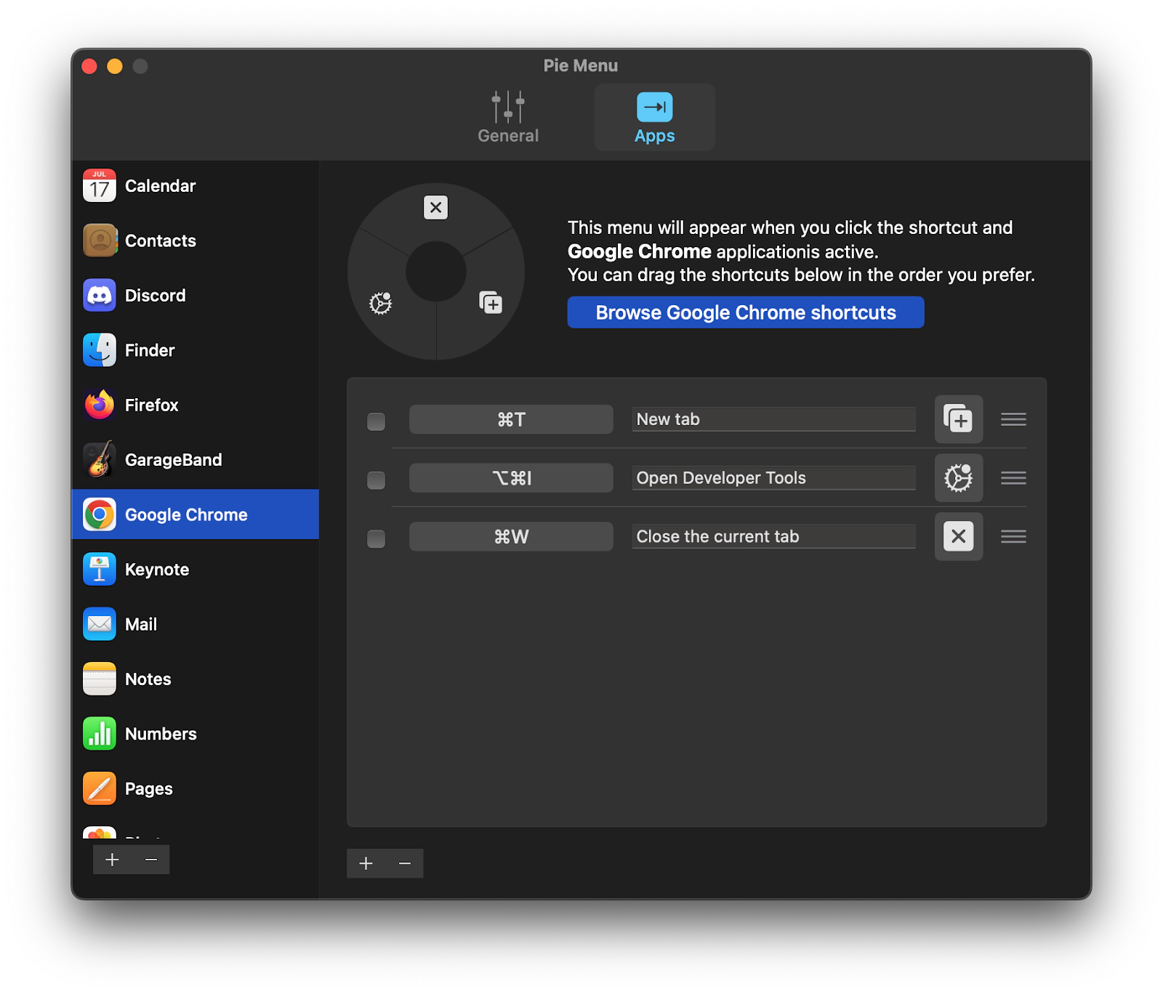1163x994 pixels.
Task: Select Calendar in the app list
Action: [195, 186]
